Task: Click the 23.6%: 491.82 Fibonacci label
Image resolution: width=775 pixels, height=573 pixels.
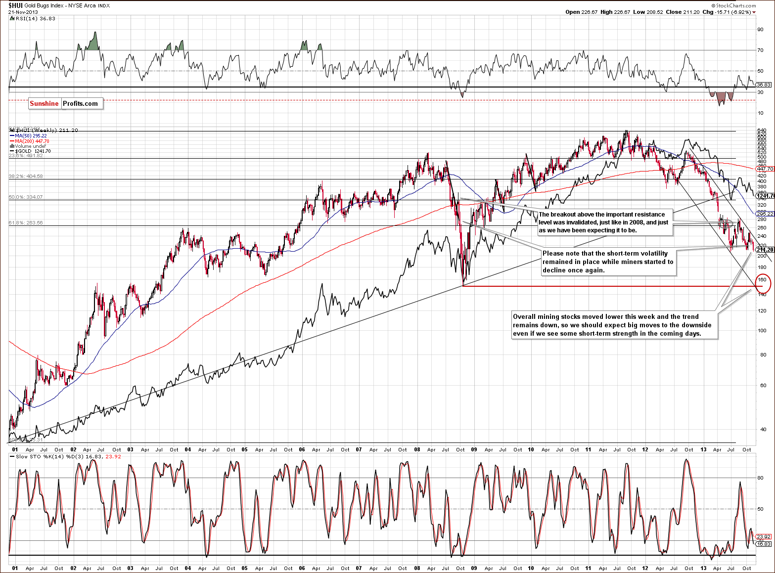Action: pos(26,156)
